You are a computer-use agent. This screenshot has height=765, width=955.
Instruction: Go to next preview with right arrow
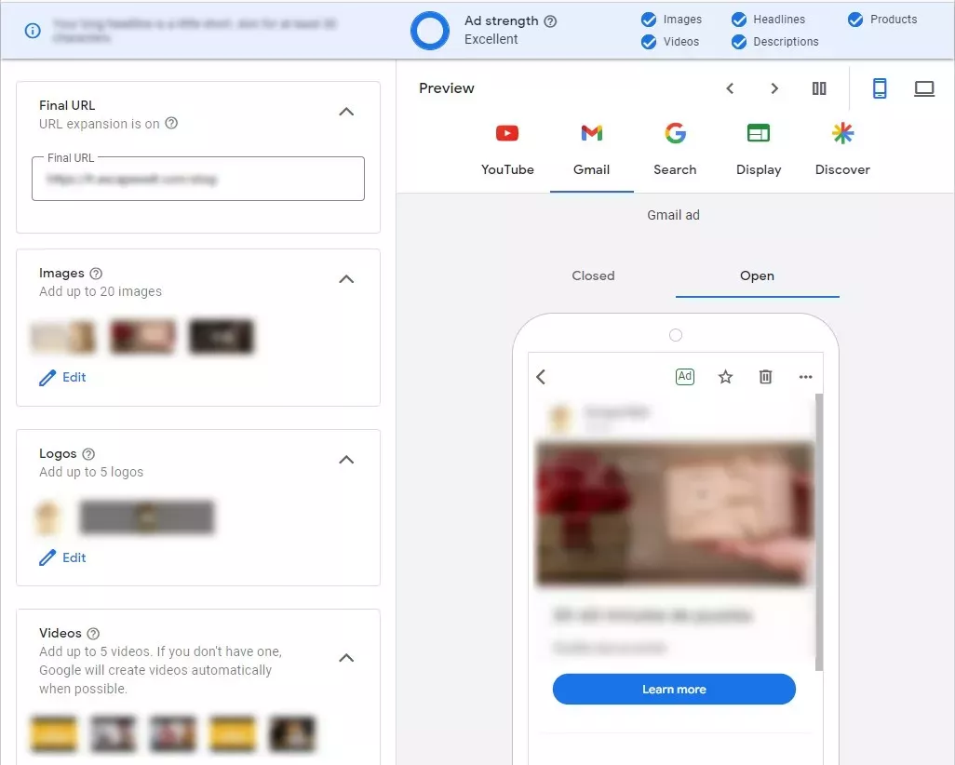tap(774, 89)
